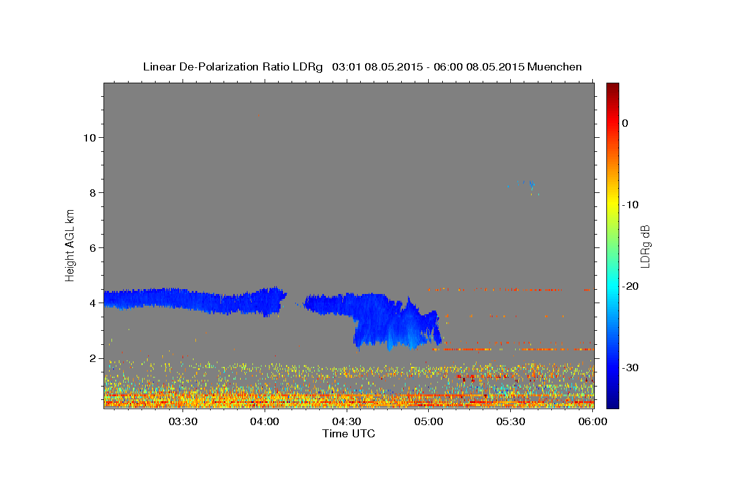The image size is (735, 490).
Task: Click the plot title 'Linear De-Polarization Ratio LDRg'
Action: [232, 67]
